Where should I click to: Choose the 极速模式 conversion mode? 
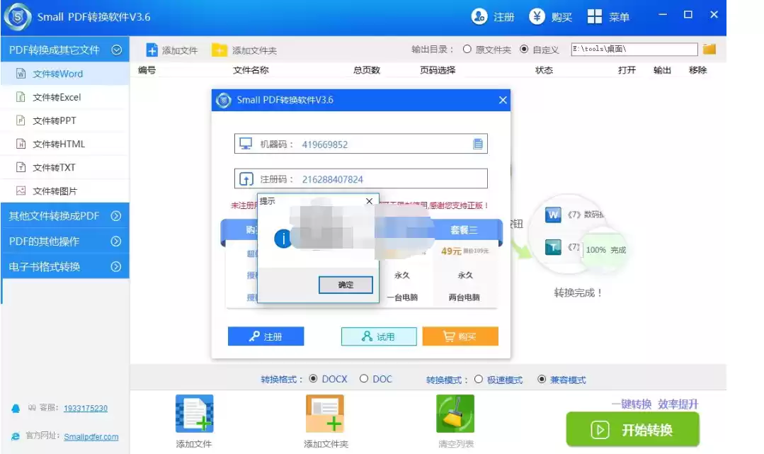[x=479, y=380]
